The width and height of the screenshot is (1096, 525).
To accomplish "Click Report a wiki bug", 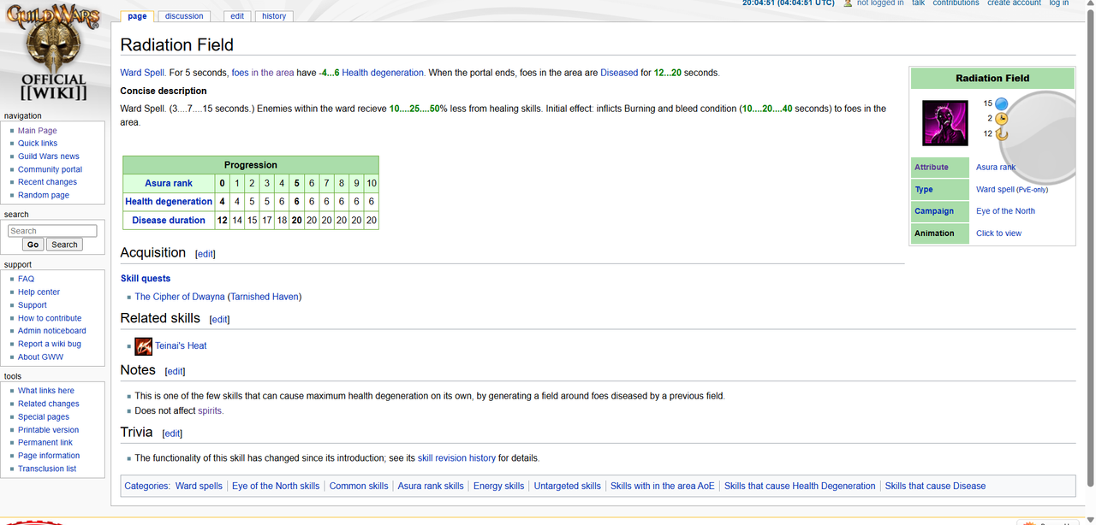I will [x=50, y=344].
